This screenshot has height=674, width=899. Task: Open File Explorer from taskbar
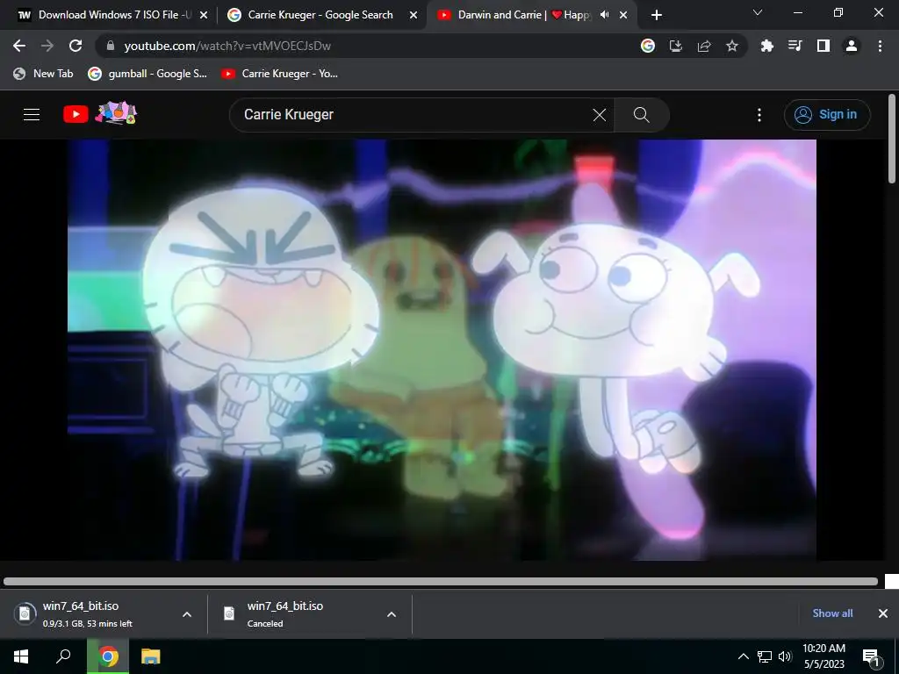pyautogui.click(x=150, y=656)
